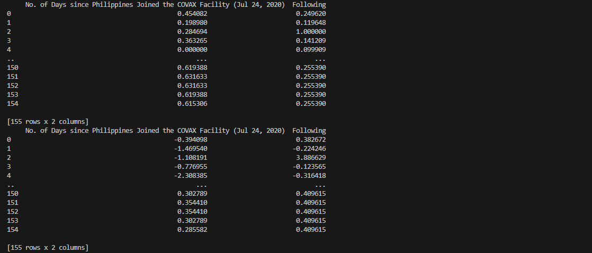Click the value -0.224246 in second table
The width and height of the screenshot is (592, 253).
click(309, 149)
